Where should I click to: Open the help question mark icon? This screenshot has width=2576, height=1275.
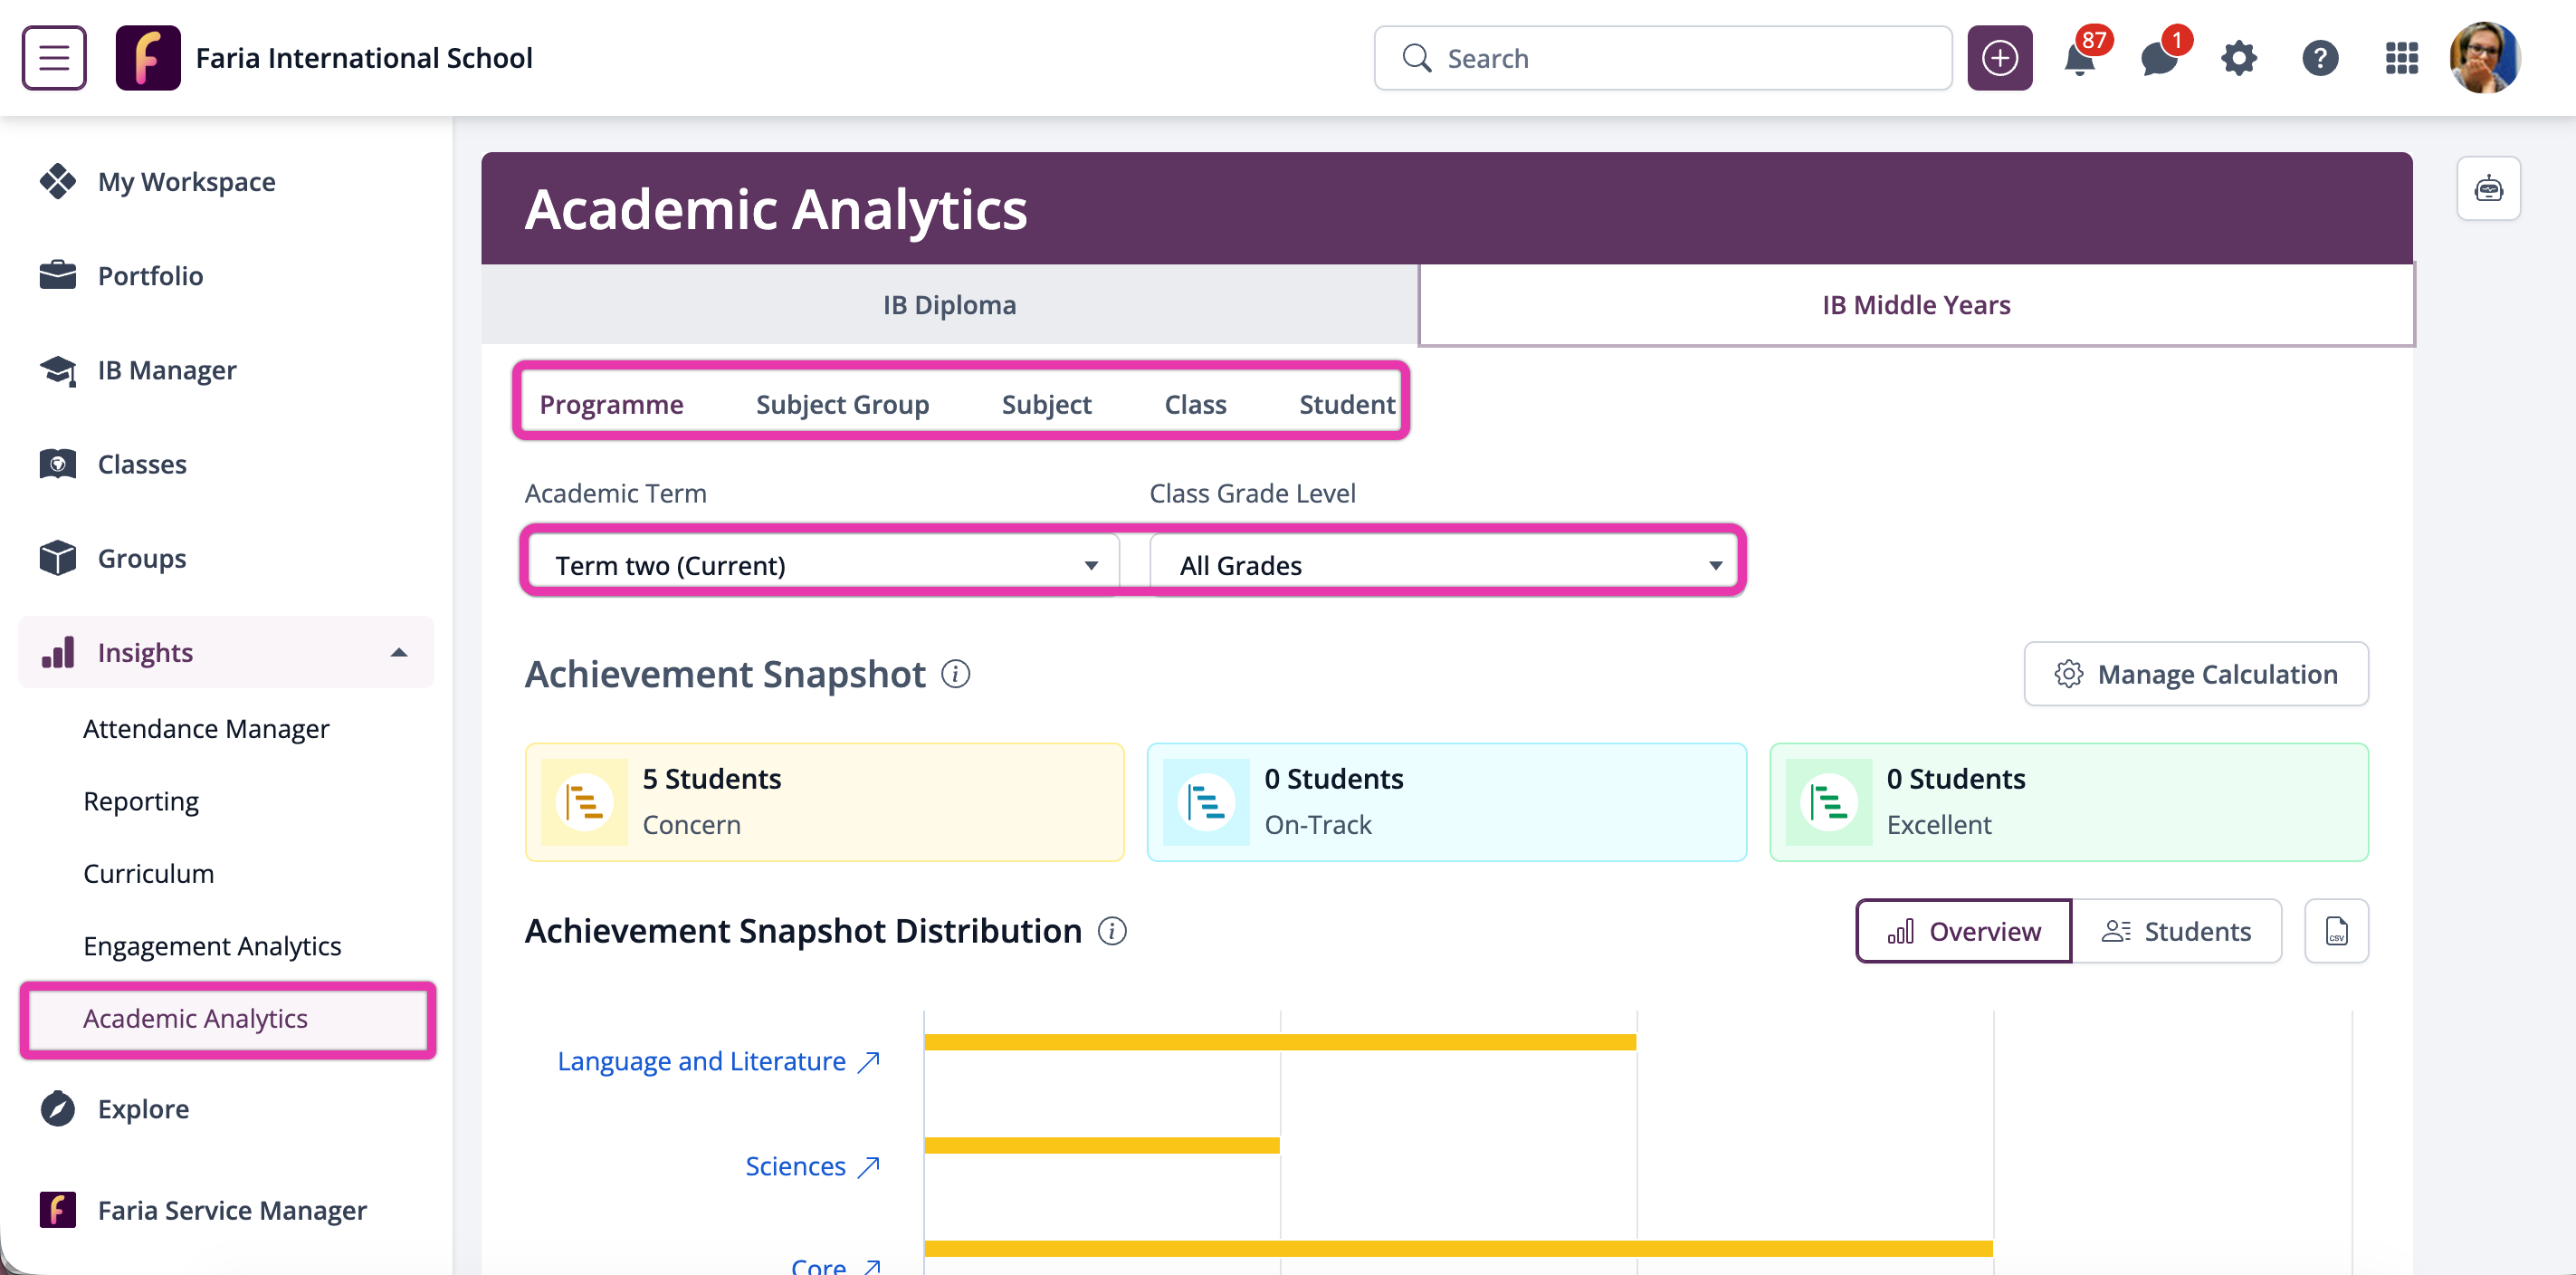[x=2320, y=58]
